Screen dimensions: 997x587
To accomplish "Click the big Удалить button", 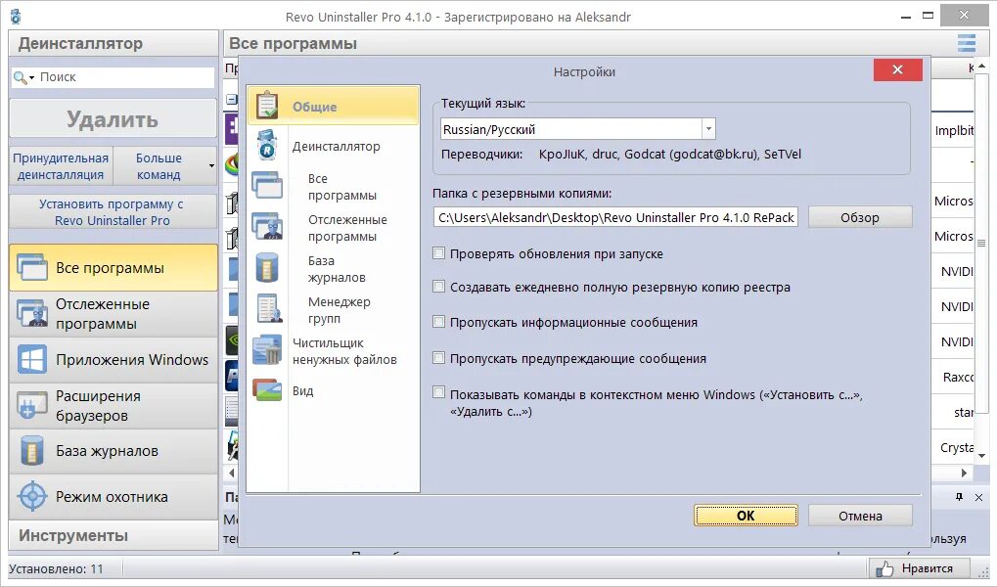I will [113, 118].
